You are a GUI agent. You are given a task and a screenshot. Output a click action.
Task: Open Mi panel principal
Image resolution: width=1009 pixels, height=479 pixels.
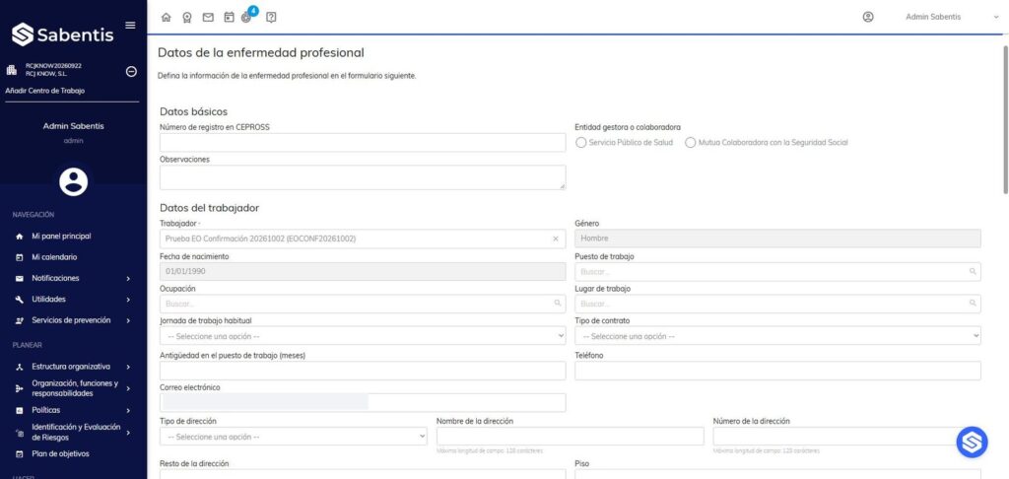click(62, 237)
